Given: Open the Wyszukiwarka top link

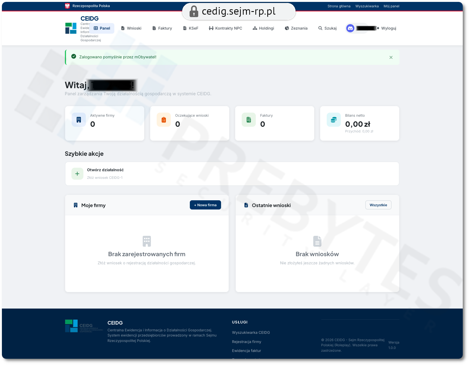Looking at the screenshot, I should pyautogui.click(x=367, y=6).
